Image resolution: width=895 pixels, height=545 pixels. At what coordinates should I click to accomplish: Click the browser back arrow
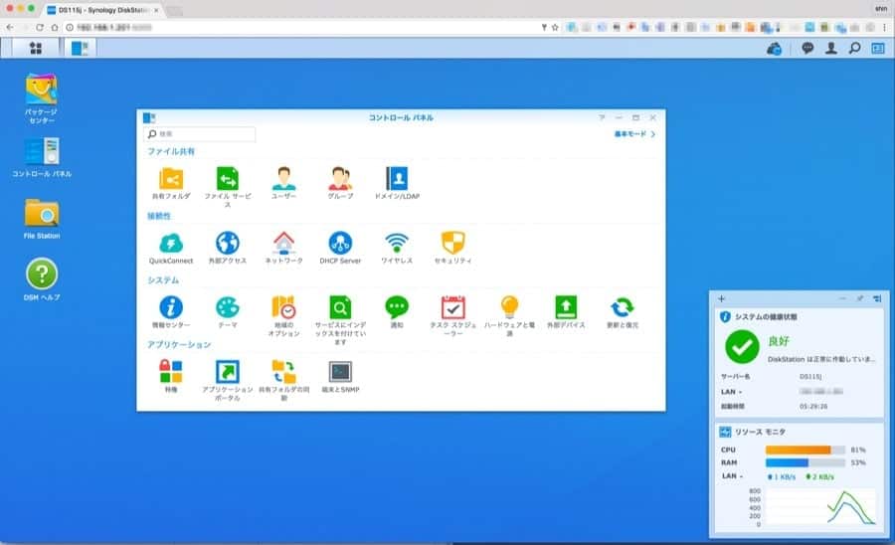point(10,27)
